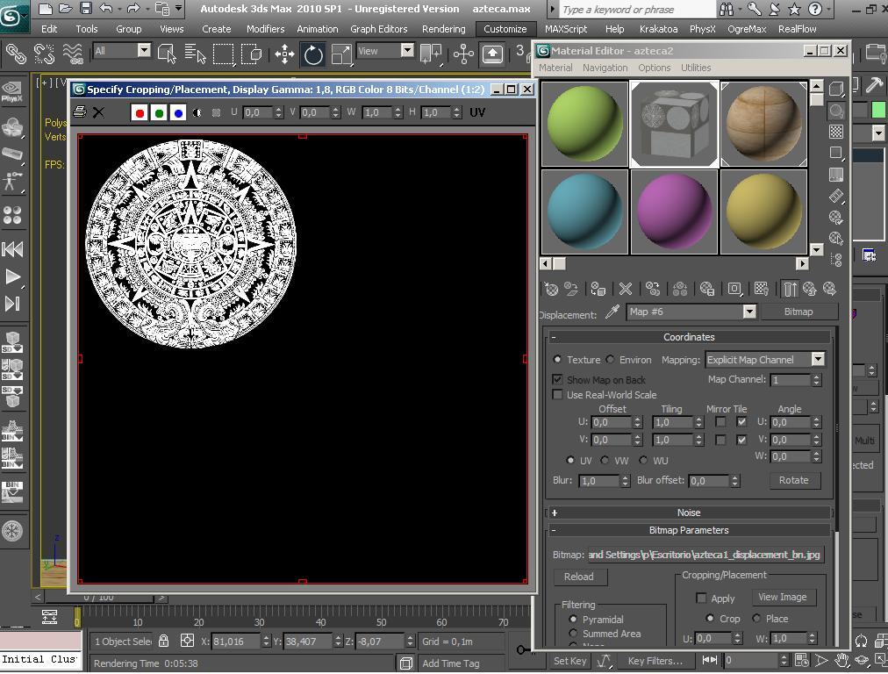This screenshot has width=888, height=674.
Task: Click Get Material icon in Material Editor
Action: (551, 290)
